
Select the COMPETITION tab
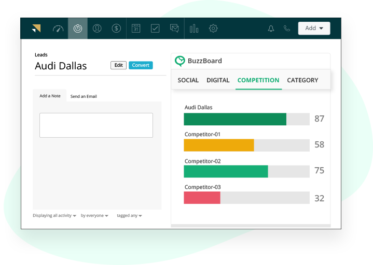[258, 80]
